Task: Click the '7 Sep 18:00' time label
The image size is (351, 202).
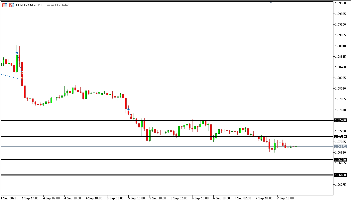Action: coord(285,198)
